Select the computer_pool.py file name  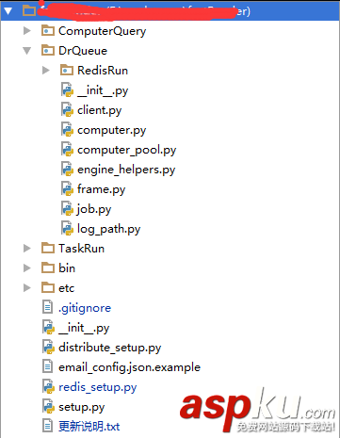point(127,150)
